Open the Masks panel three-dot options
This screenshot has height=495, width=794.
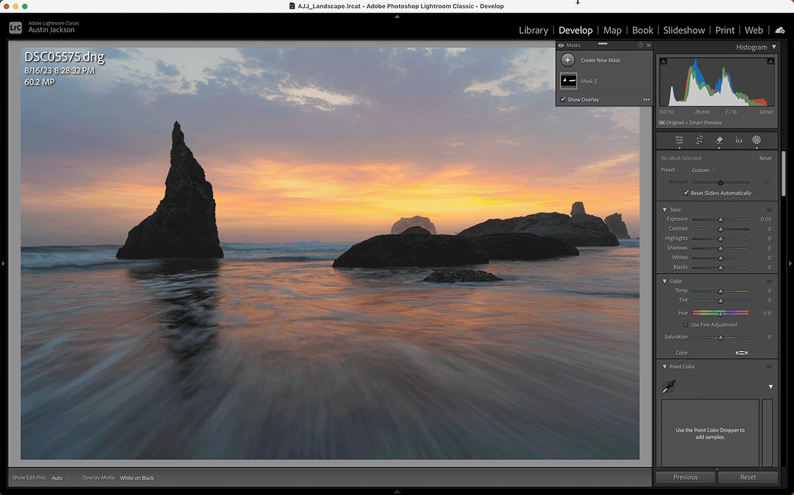coord(646,100)
